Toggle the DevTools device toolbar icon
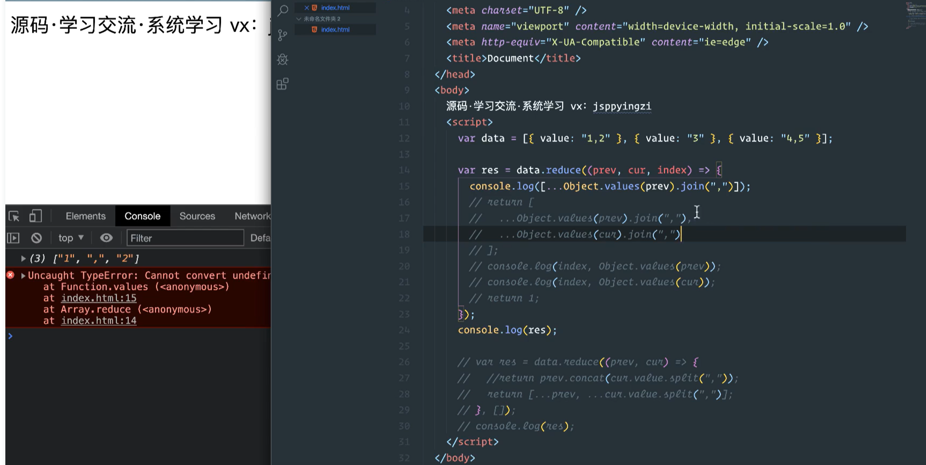The image size is (926, 465). [36, 216]
